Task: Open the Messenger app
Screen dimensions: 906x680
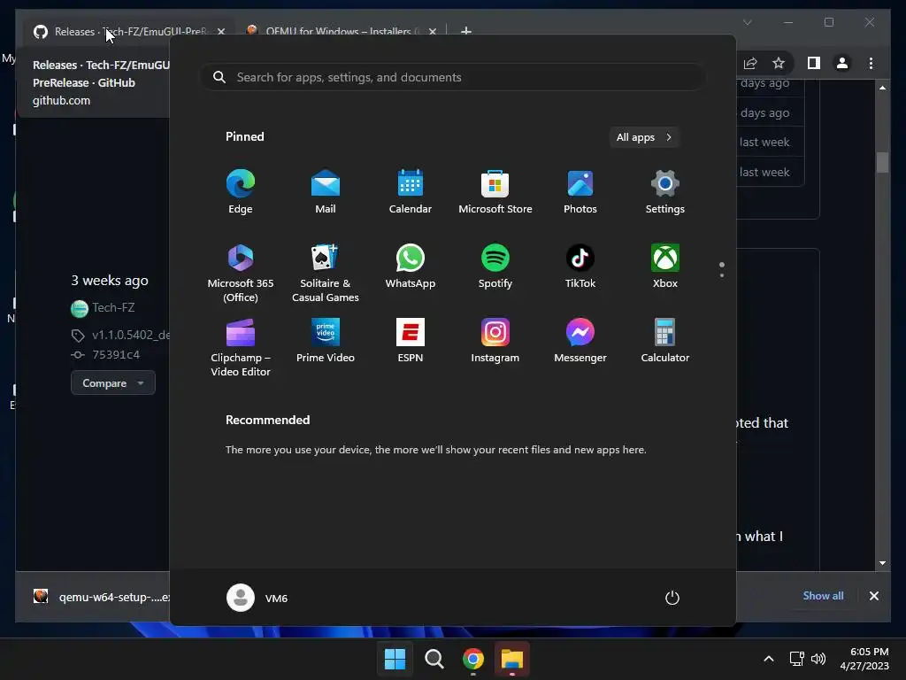Action: [x=580, y=341]
